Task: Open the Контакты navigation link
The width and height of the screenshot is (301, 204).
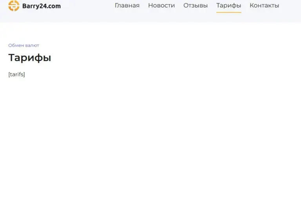Action: coord(264,5)
